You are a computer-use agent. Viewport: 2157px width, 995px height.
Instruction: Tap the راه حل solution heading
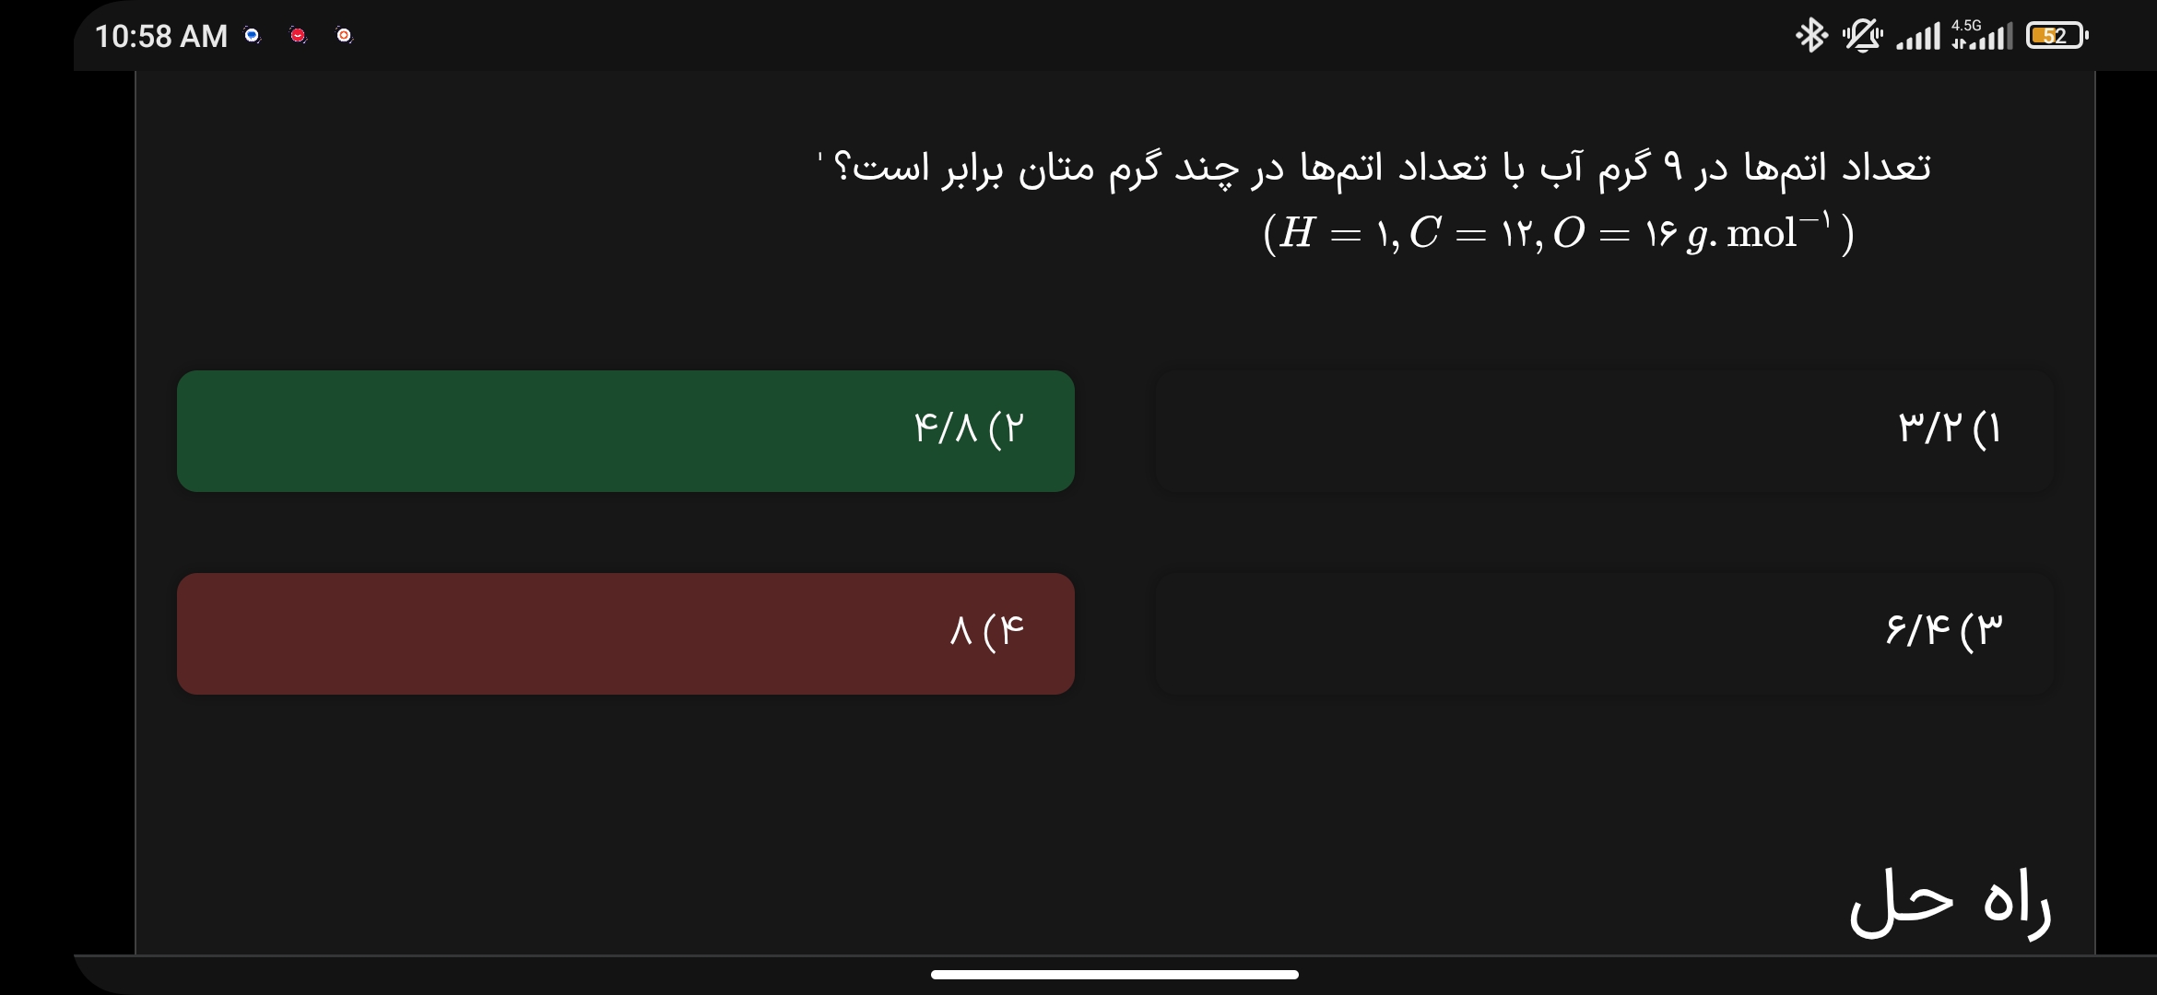point(1950,903)
